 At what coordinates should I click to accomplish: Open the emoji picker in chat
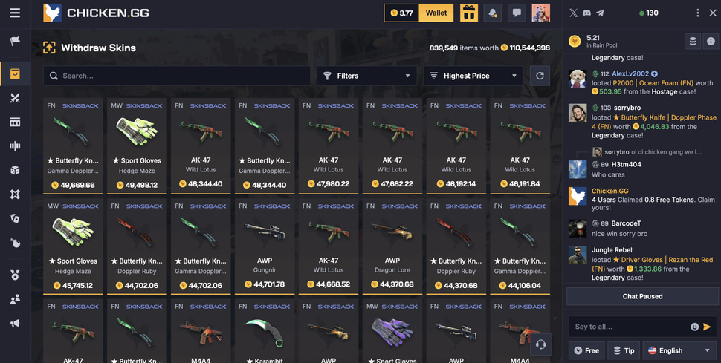(x=694, y=327)
